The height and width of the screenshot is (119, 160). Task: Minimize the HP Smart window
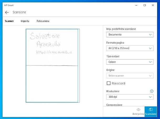tap(136, 5)
